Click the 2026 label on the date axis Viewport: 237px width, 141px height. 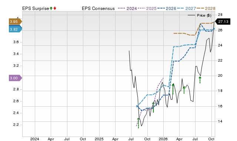click(x=163, y=139)
